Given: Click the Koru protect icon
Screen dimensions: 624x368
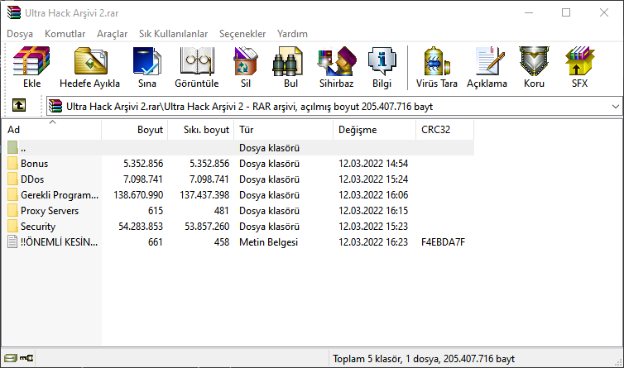Looking at the screenshot, I should tap(534, 61).
